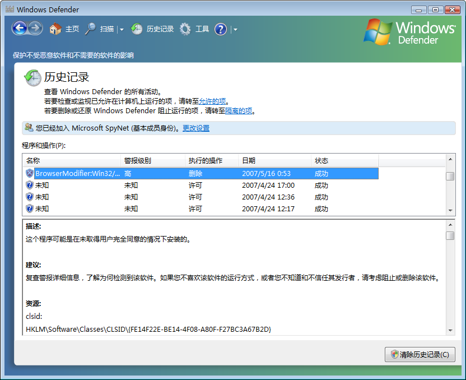The image size is (466, 380).
Task: Open help via the question mark icon
Action: pos(221,29)
